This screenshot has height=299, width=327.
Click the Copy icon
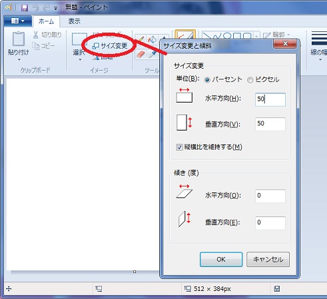click(x=35, y=46)
